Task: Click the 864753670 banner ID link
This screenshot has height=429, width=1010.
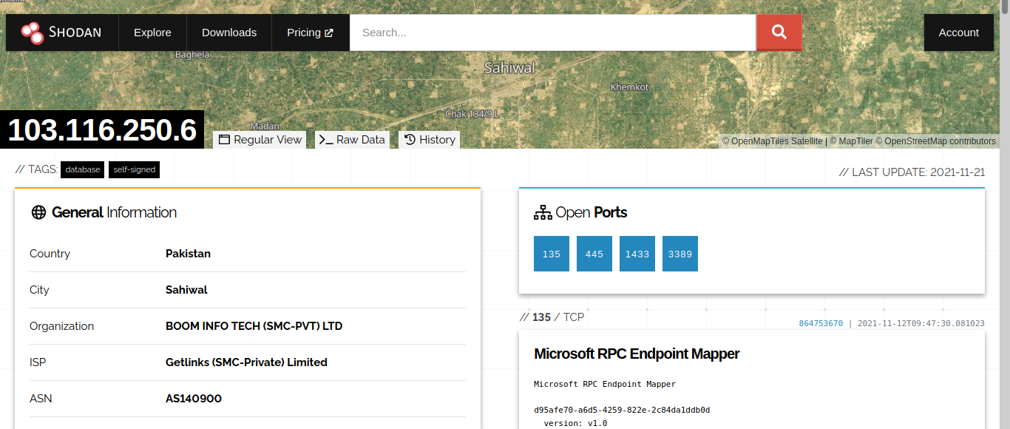Action: tap(821, 323)
